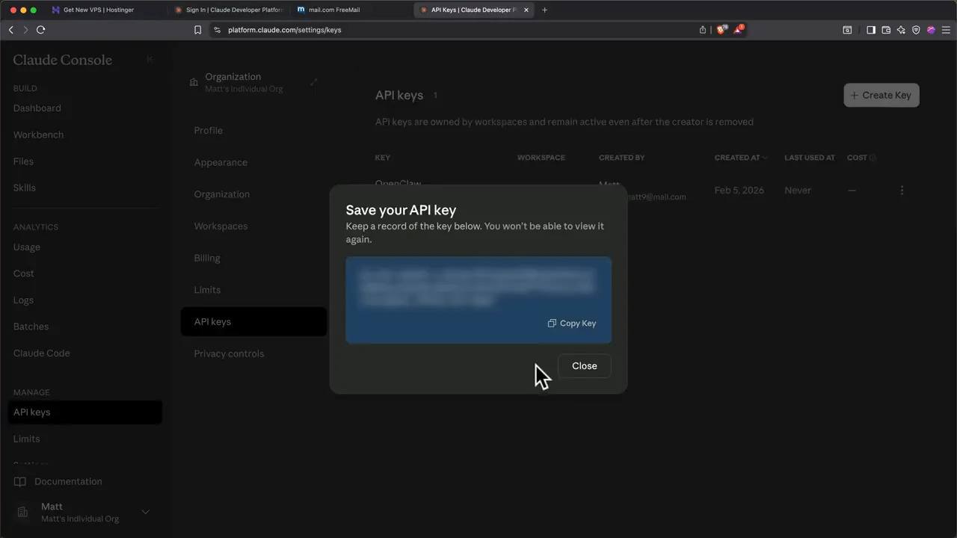Copy the API key with Copy Key
957x538 pixels.
click(572, 324)
